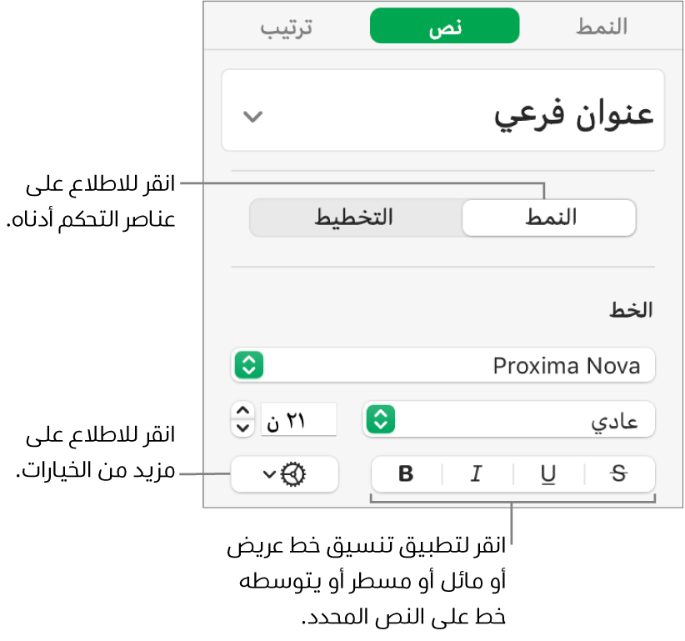Expand the عنوان فرعي paragraph style menu

coord(442,114)
